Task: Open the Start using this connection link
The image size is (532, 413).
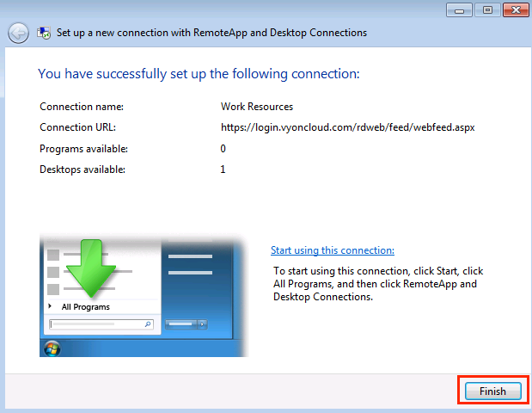Action: (332, 250)
